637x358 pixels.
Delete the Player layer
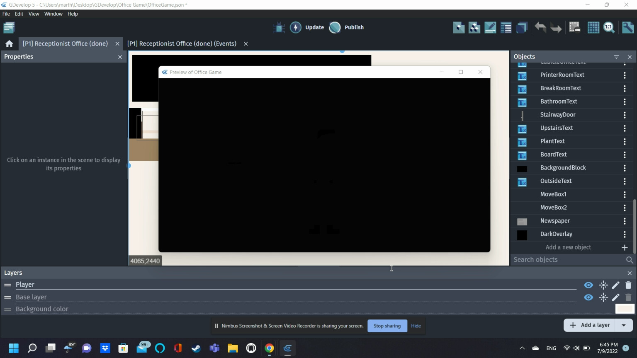click(628, 285)
